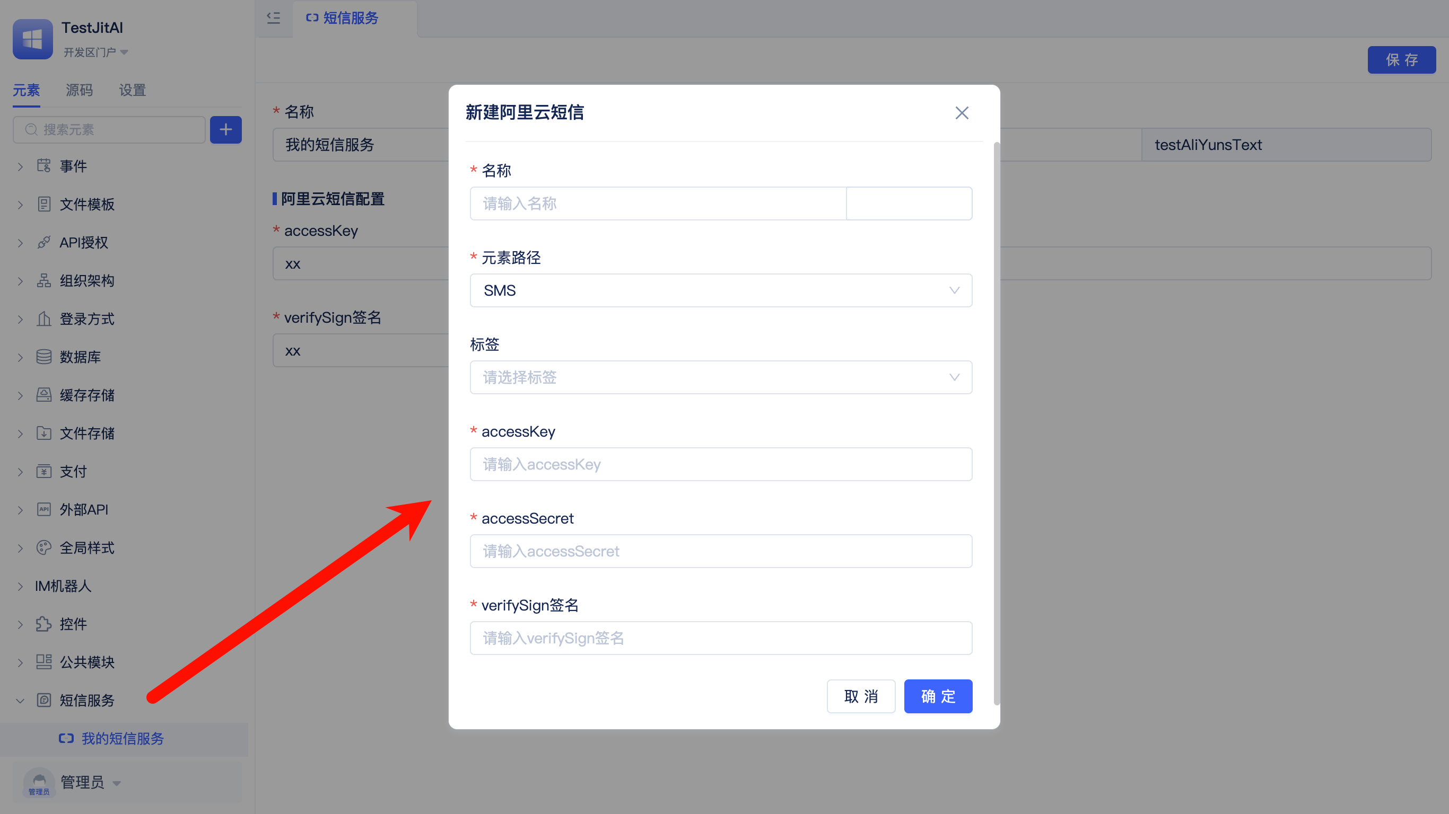Click the 短信服务 sidebar icon
This screenshot has height=814, width=1449.
[x=44, y=701]
